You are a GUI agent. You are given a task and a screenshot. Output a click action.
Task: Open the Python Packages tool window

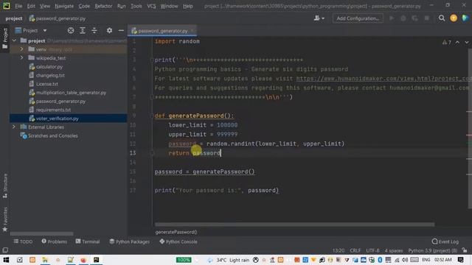tap(130, 241)
